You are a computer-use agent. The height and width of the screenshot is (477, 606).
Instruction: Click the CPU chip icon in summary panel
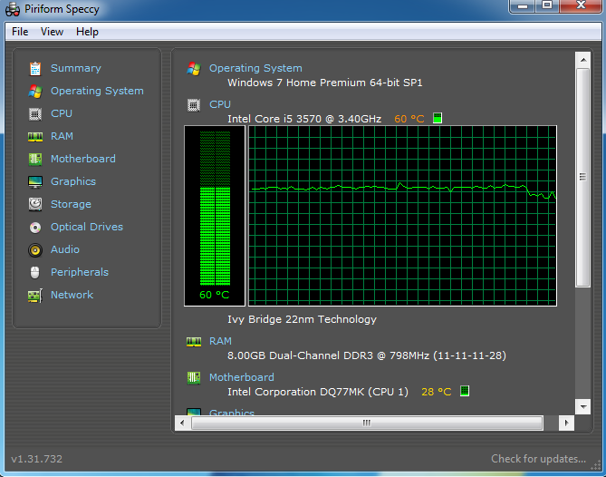coord(194,105)
